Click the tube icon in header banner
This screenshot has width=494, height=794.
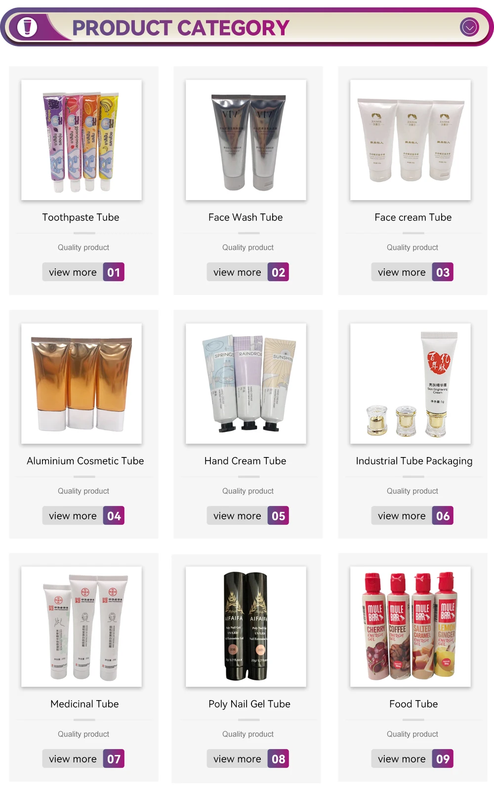[27, 27]
